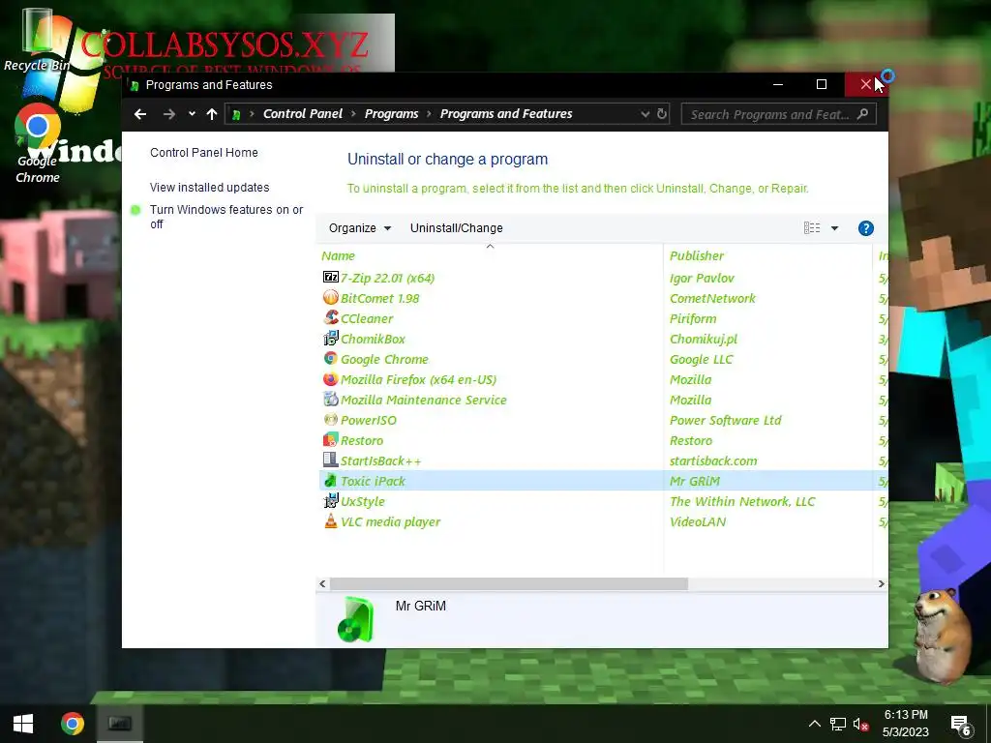This screenshot has width=991, height=743.
Task: Select the PowerISO row name
Action: coord(369,420)
